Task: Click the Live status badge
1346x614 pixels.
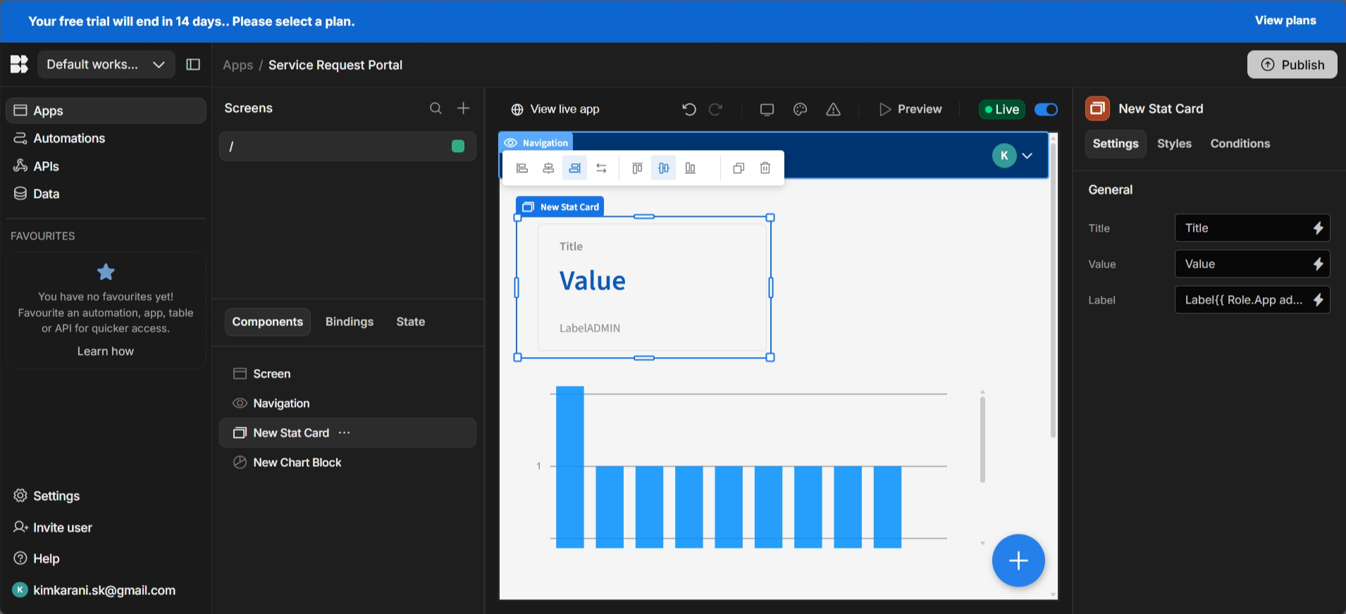Action: click(x=1002, y=109)
